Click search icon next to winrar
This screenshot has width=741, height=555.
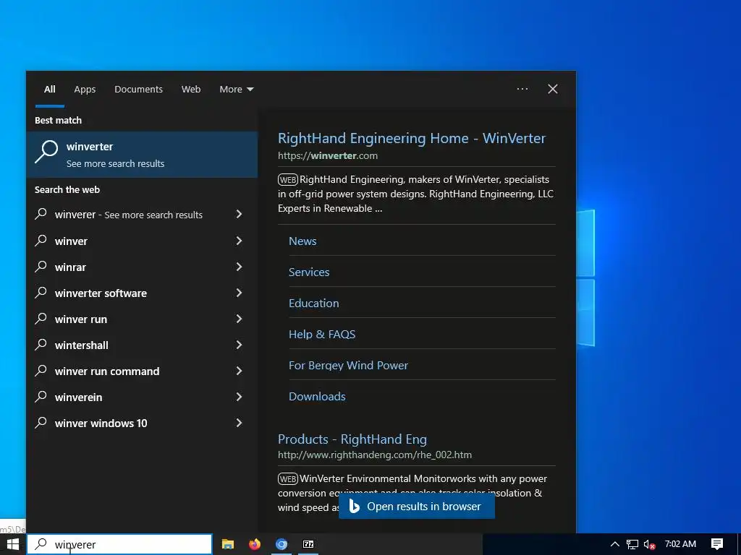[41, 266]
